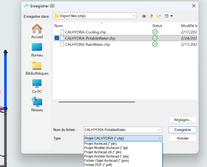The width and height of the screenshot is (207, 167).
Task: Select file CALHYDRA-RainWater.chp
Action: coord(87,44)
